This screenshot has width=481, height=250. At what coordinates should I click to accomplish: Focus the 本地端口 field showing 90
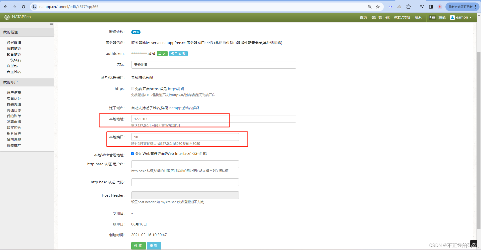[x=185, y=137]
